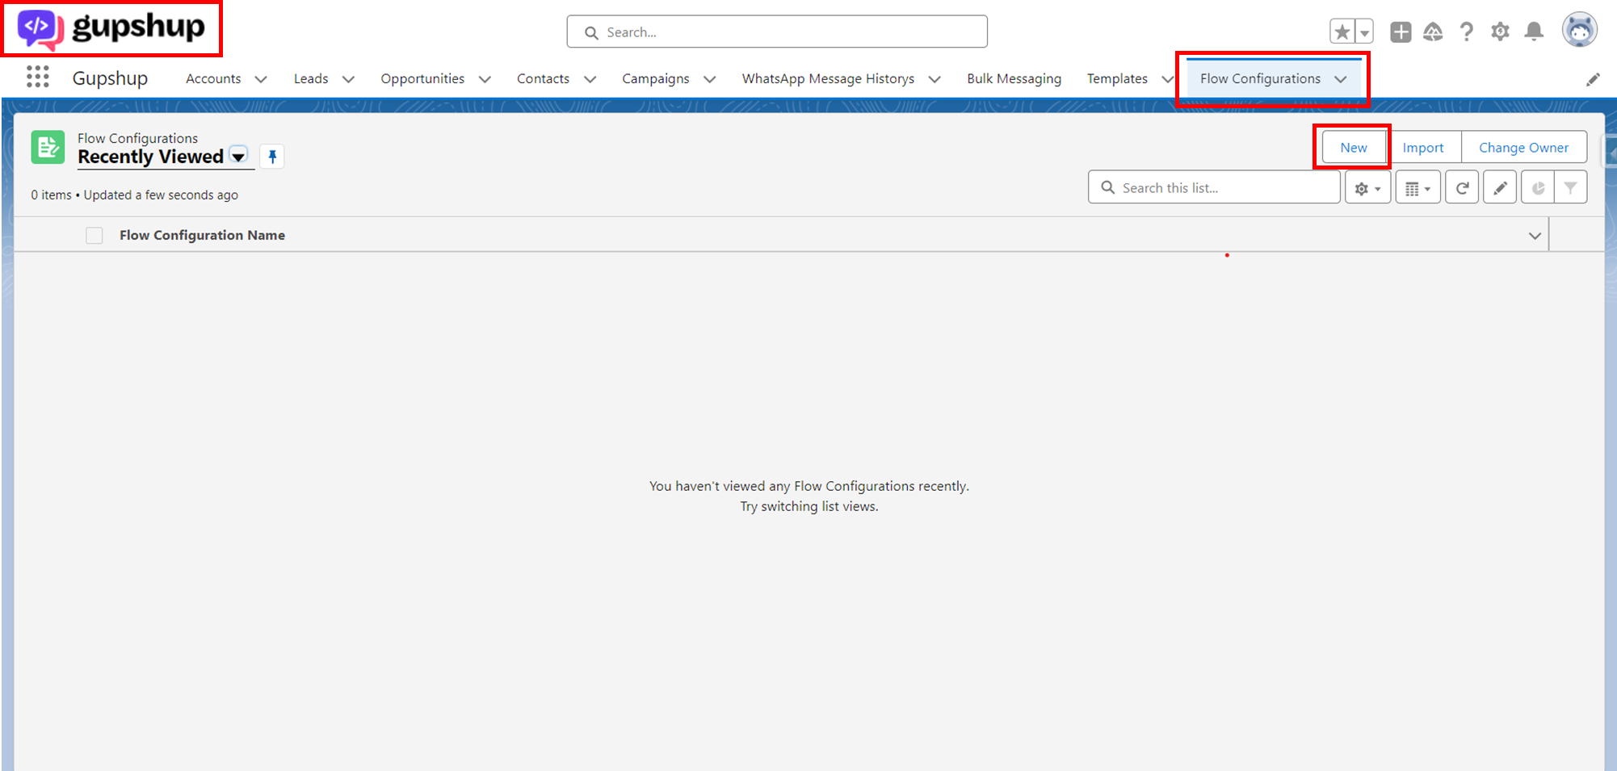Open the Trailhead guidance icon

pos(1433,32)
